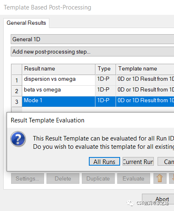
Task: Click the orange move-up arrow icon
Action: pos(160,178)
